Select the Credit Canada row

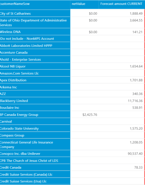(35, 167)
